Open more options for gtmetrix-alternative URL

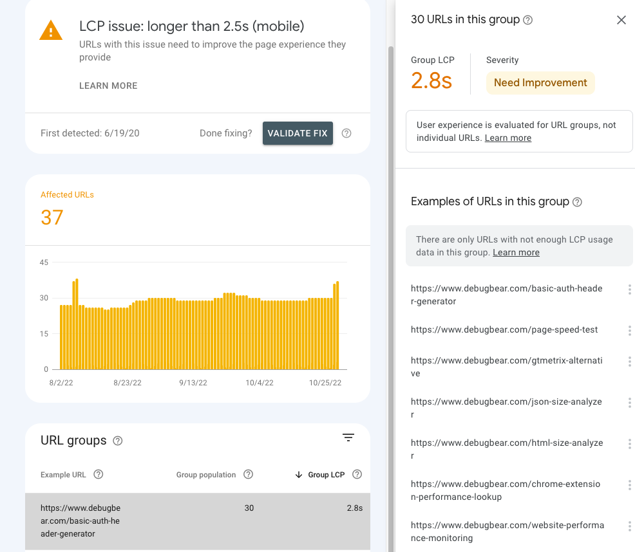(629, 362)
